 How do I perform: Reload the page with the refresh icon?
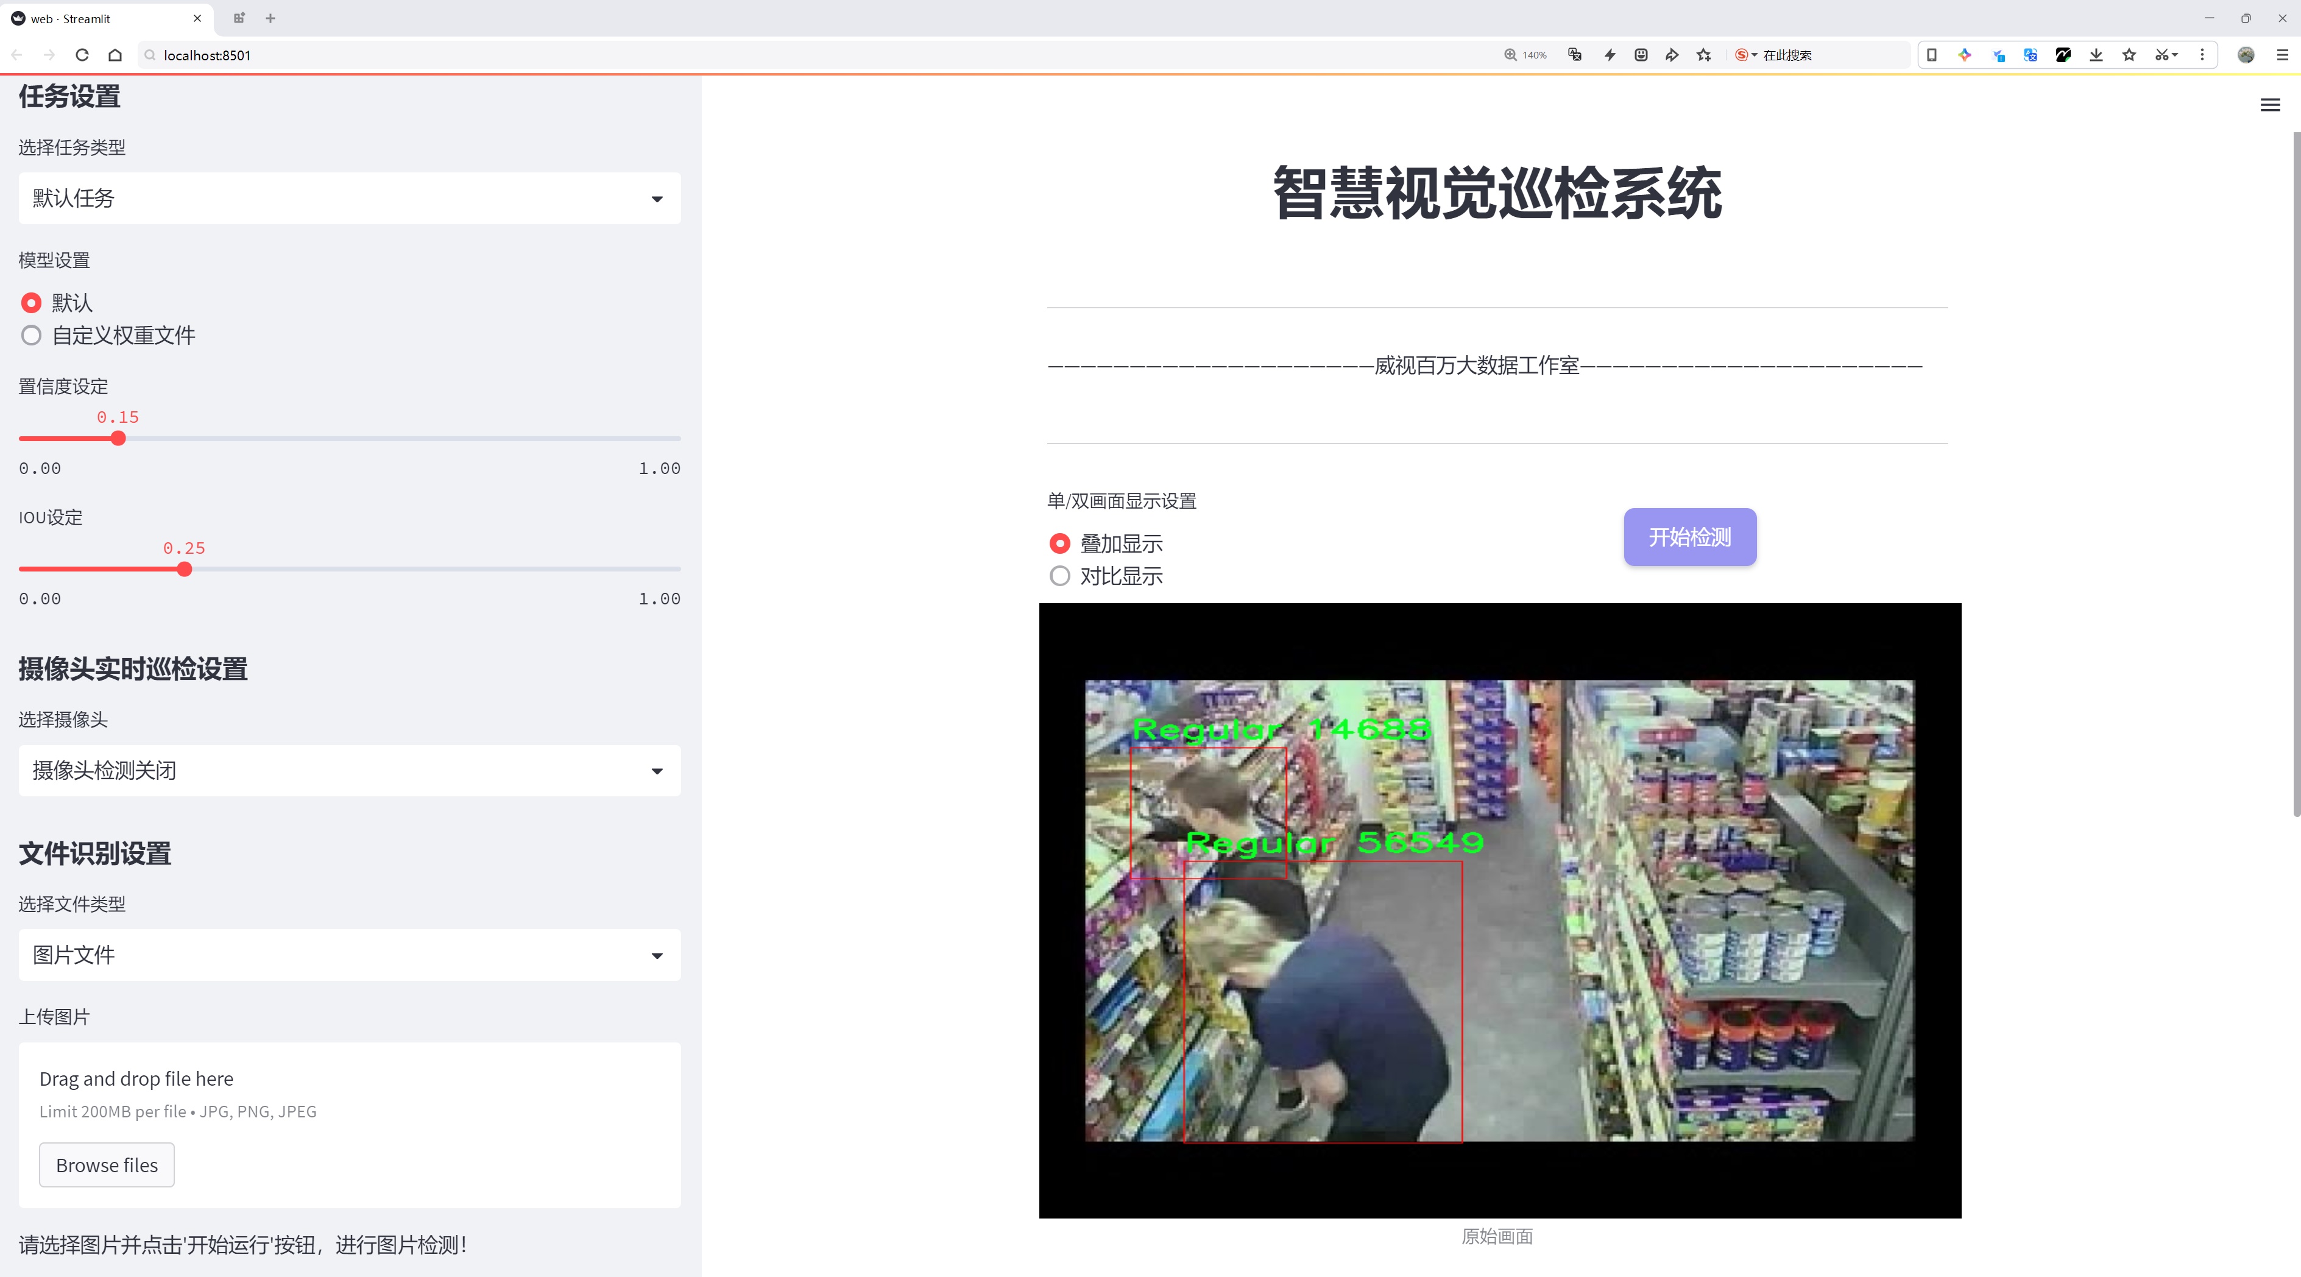tap(82, 55)
